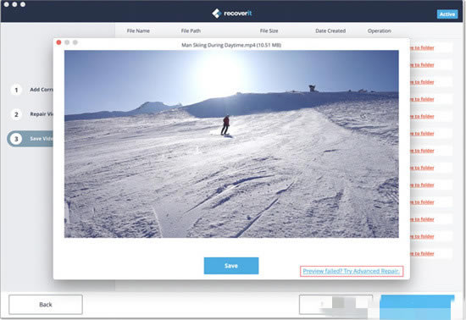Select step 3 Save Video circle
This screenshot has width=466, height=320.
[x=16, y=139]
